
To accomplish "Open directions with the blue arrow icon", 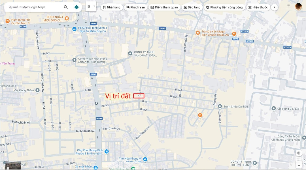I will [76, 7].
